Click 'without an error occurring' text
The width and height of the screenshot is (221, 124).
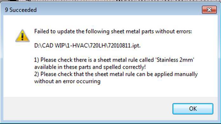pos(67,81)
